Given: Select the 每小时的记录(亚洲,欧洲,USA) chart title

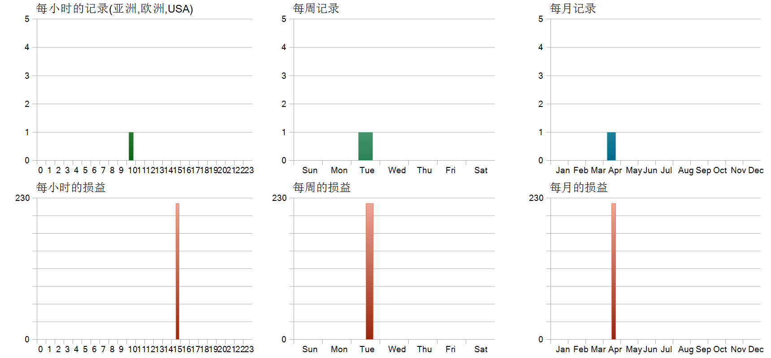Looking at the screenshot, I should coord(114,9).
